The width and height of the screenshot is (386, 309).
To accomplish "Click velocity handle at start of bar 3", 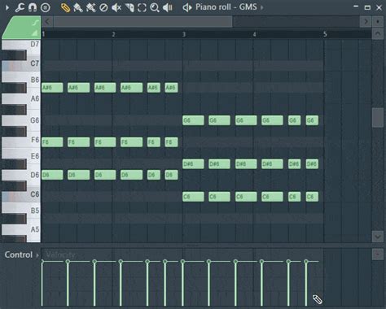I will (182, 261).
